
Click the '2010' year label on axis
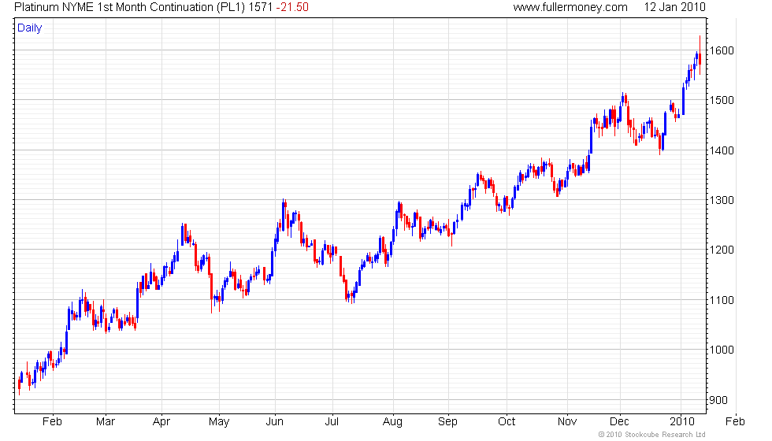coord(682,422)
